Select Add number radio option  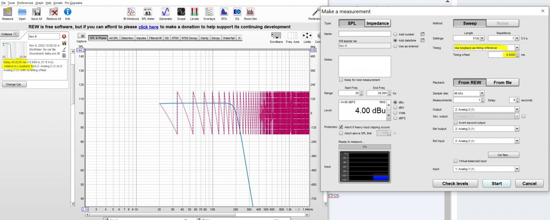[395, 34]
